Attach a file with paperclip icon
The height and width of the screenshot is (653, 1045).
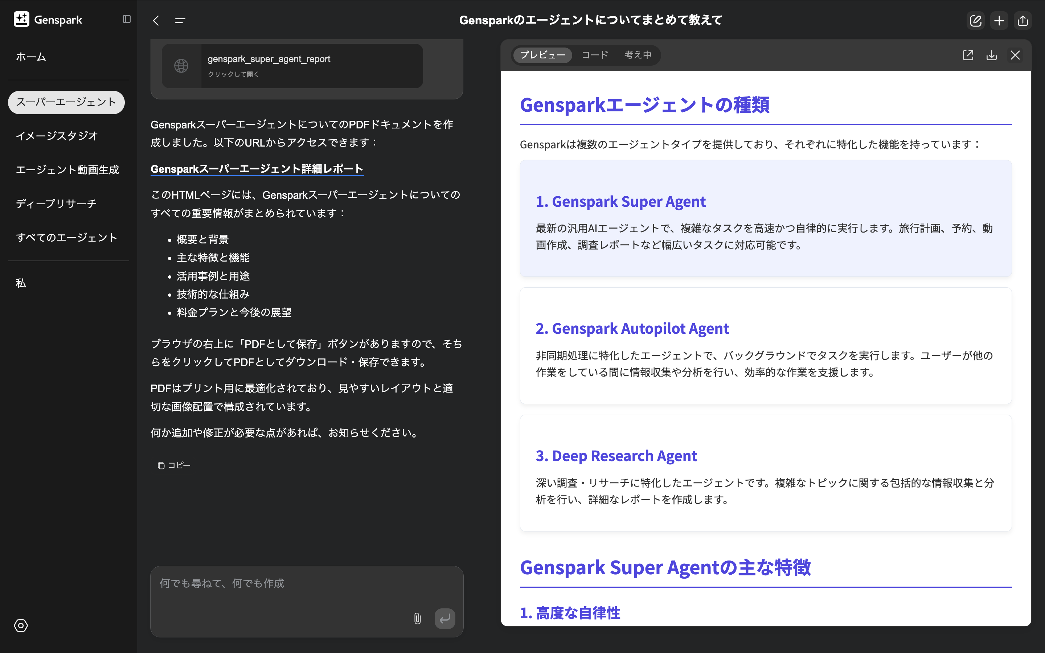pos(417,619)
